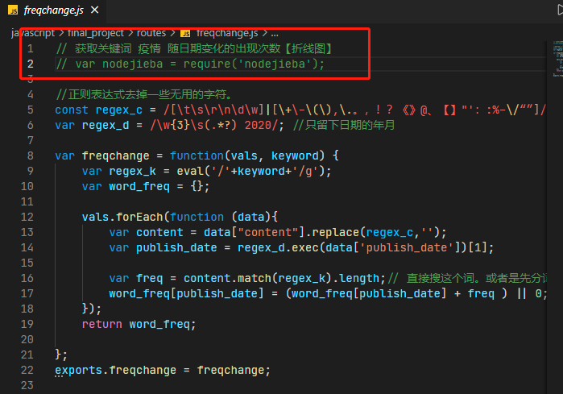Click the minimap code overview
563x394 pixels.
557,59
